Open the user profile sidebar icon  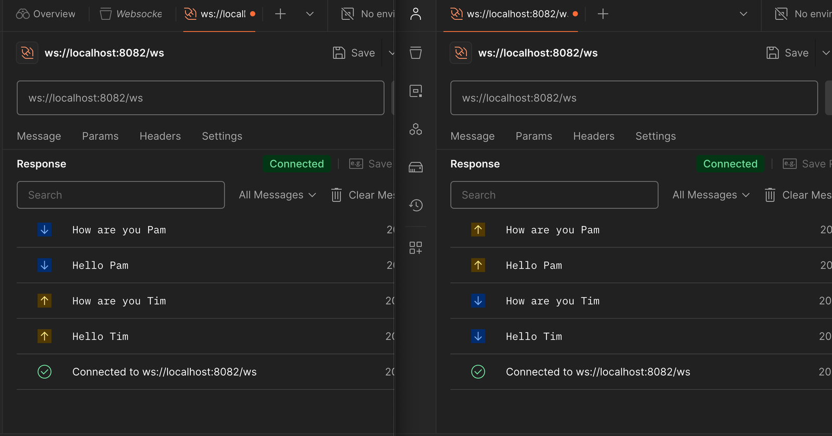click(x=415, y=14)
